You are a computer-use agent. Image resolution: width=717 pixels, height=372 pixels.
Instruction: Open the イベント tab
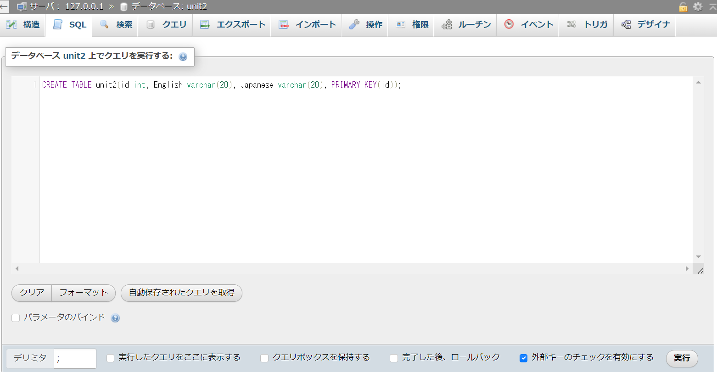[528, 25]
